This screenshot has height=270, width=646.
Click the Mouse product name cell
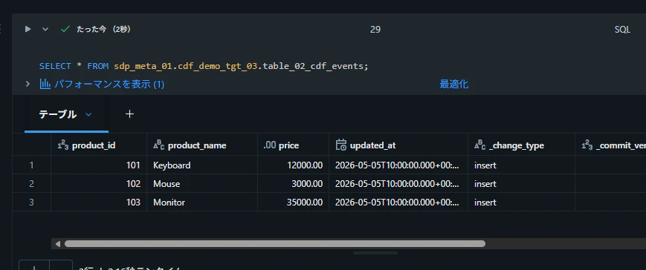(x=202, y=184)
